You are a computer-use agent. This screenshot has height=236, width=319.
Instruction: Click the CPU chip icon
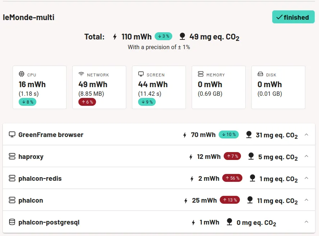point(22,74)
